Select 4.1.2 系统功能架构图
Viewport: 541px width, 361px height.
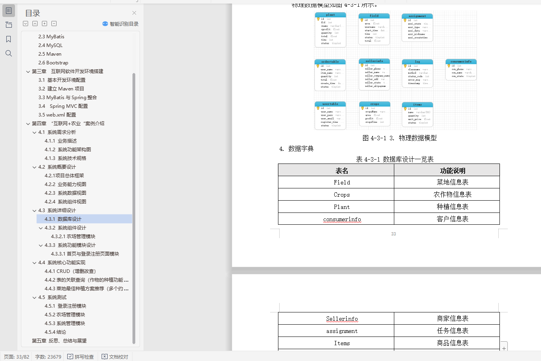pyautogui.click(x=68, y=150)
